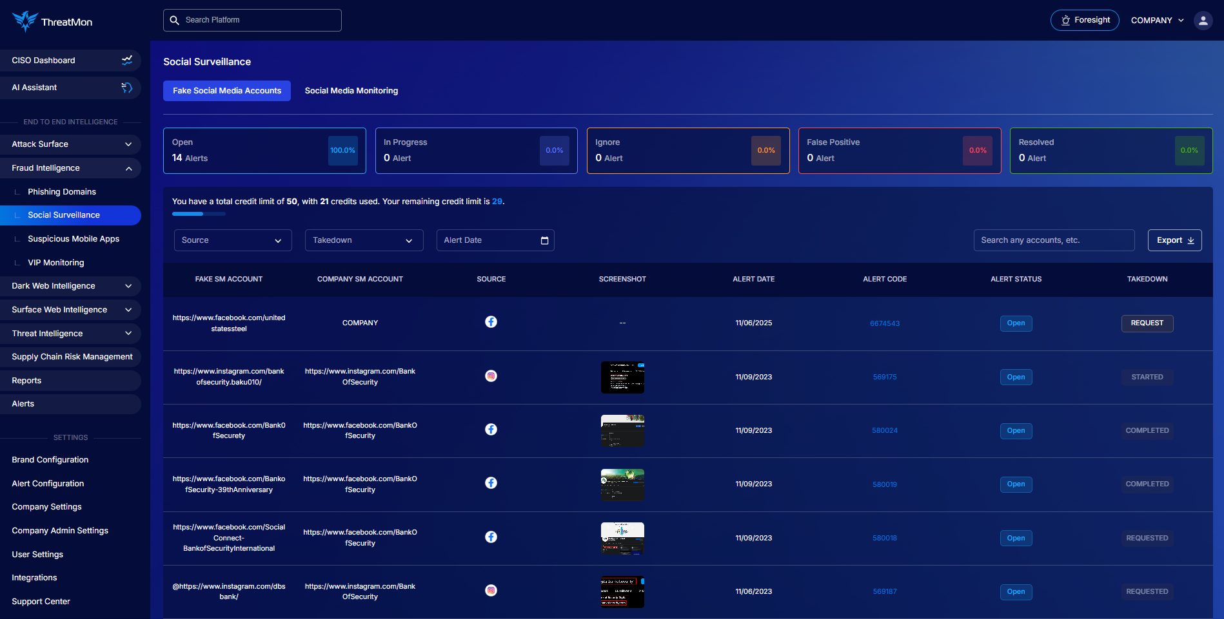The image size is (1224, 619).
Task: Open screenshot thumbnail for alert 569175
Action: tap(622, 377)
